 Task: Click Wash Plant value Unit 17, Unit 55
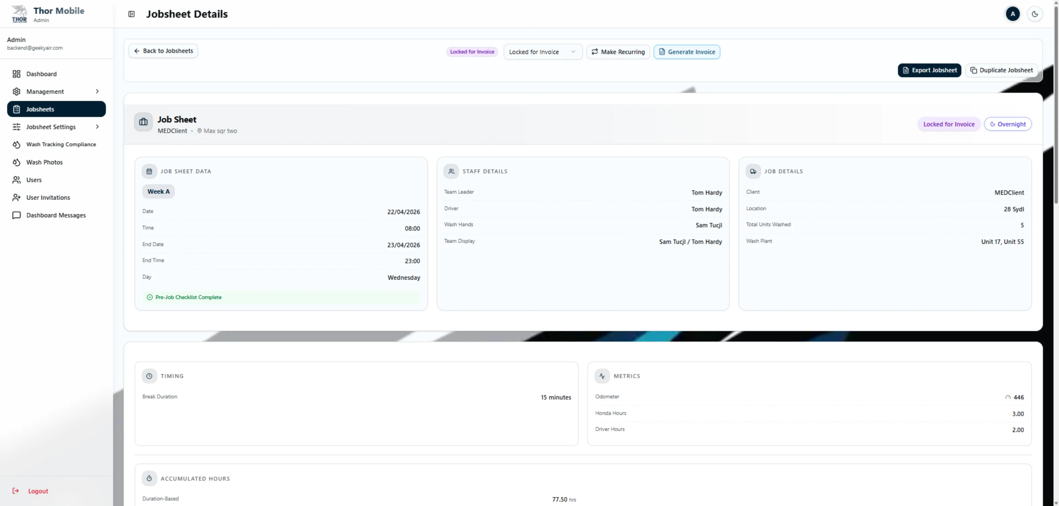[1002, 242]
